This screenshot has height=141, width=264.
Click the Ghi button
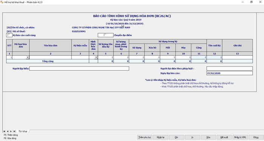[x=177, y=137]
